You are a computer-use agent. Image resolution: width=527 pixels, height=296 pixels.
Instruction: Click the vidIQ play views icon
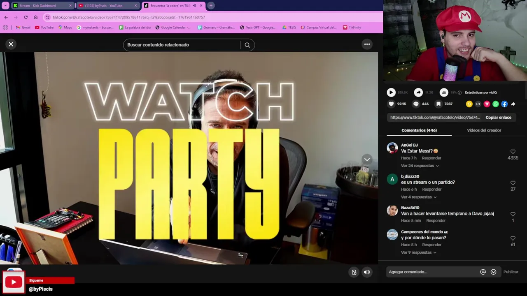[391, 92]
